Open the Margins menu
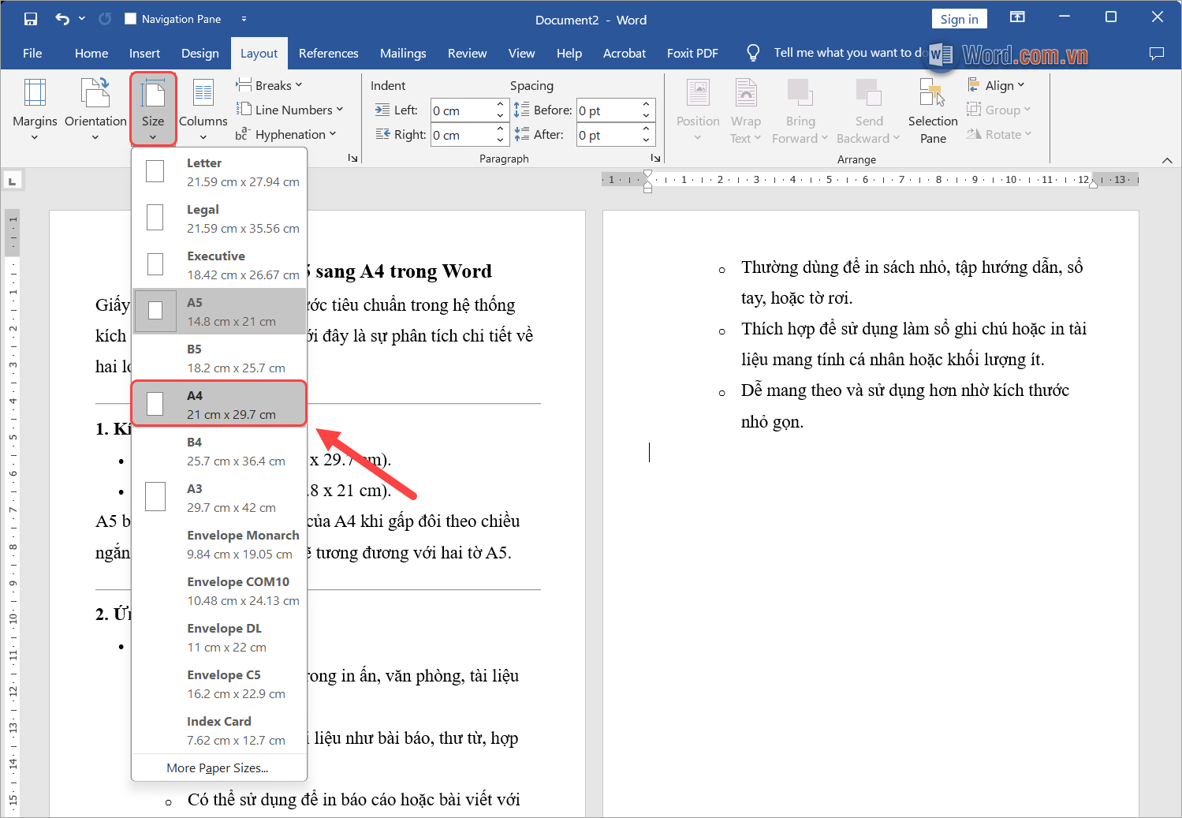The height and width of the screenshot is (818, 1182). coord(35,109)
